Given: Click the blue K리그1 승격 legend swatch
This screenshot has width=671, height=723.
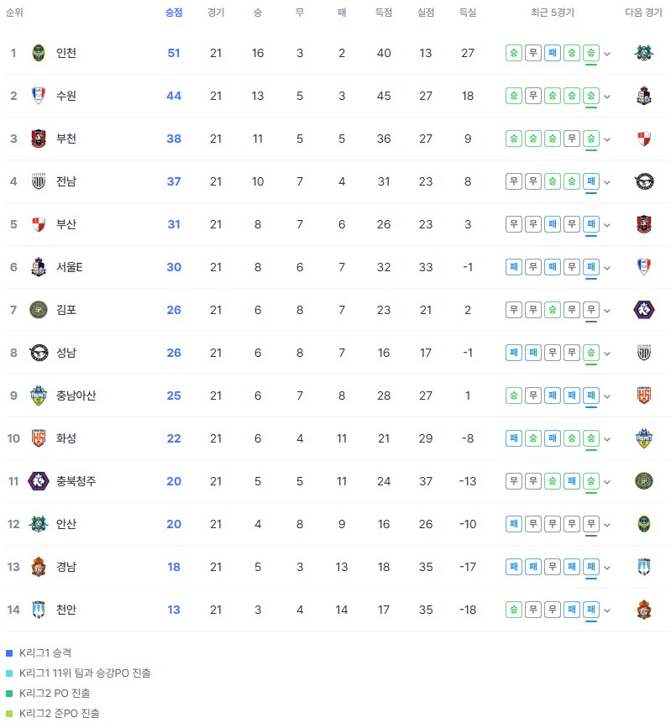Looking at the screenshot, I should pos(9,653).
